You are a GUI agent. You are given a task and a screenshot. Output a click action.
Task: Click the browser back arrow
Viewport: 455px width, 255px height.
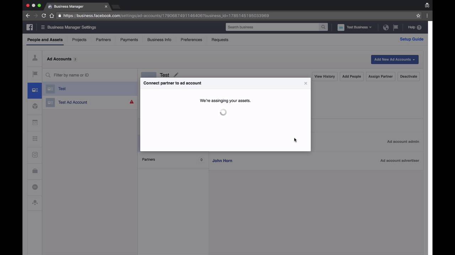28,16
